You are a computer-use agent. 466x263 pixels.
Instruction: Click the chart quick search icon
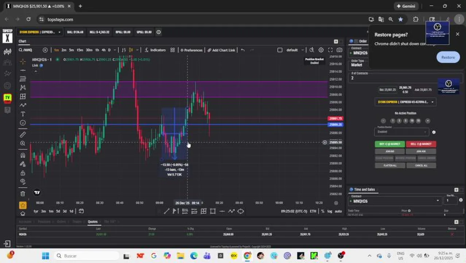[x=312, y=50]
